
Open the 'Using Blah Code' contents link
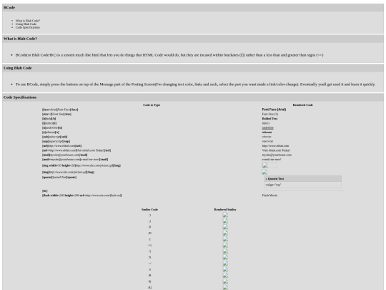point(26,24)
